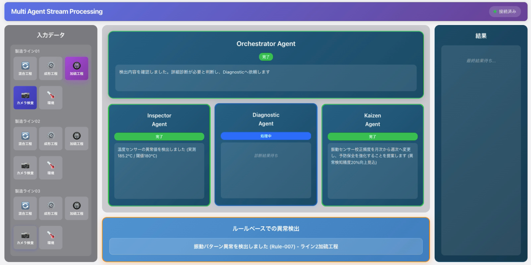Image resolution: width=531 pixels, height=265 pixels.
Task: Select 成形工程 gear icon in 製造ライン01
Action: point(51,68)
